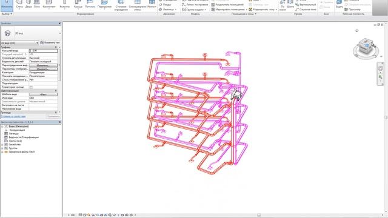Click the Линия построения (Model Line) tool
388x218 pixels.
[195, 4]
